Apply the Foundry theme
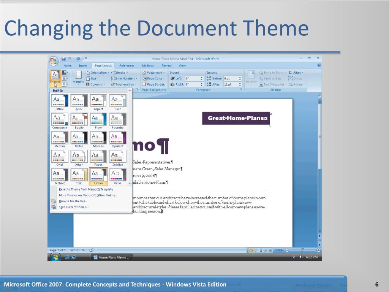Screen dimensions: 389x292 (118, 121)
